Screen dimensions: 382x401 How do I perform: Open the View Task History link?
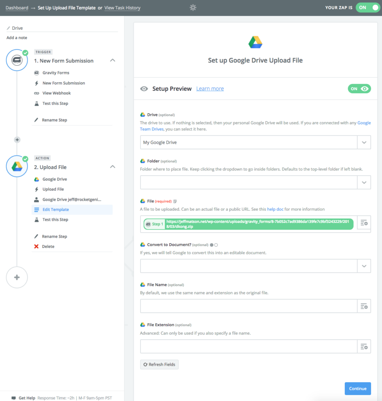coord(123,8)
